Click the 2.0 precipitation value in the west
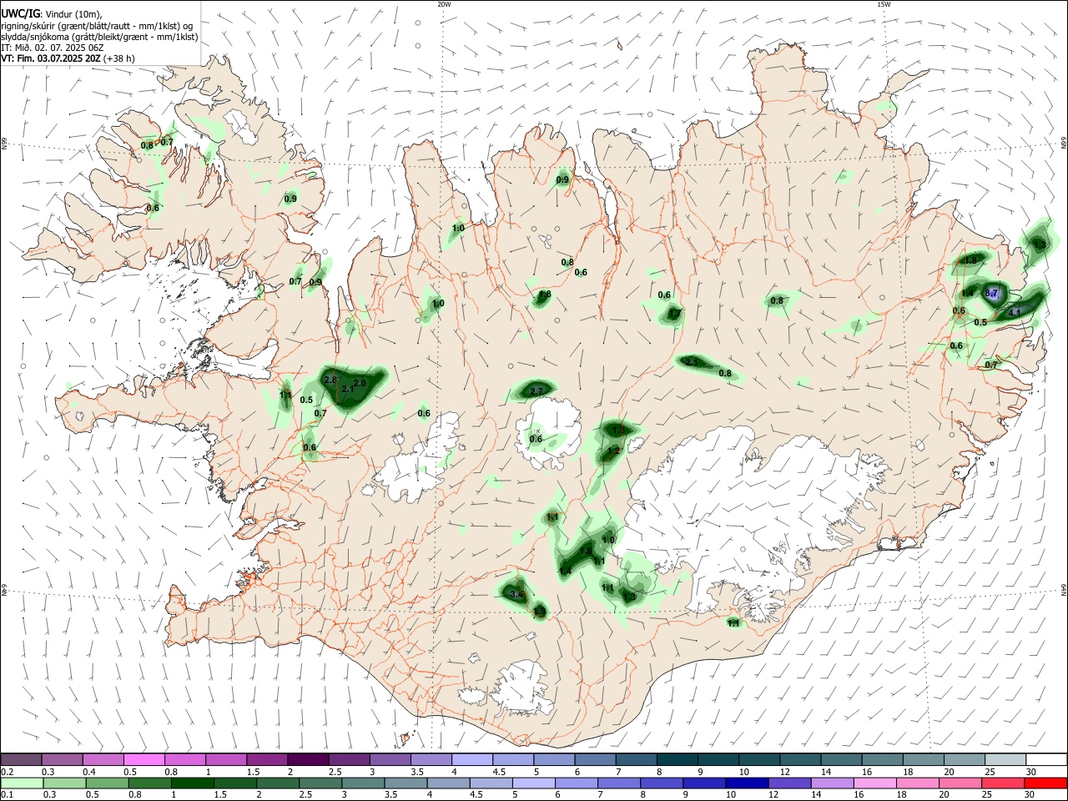The image size is (1068, 801). [x=360, y=383]
